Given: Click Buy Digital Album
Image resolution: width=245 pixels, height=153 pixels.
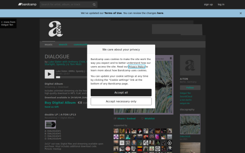Looking at the screenshot, I should 60,102.
